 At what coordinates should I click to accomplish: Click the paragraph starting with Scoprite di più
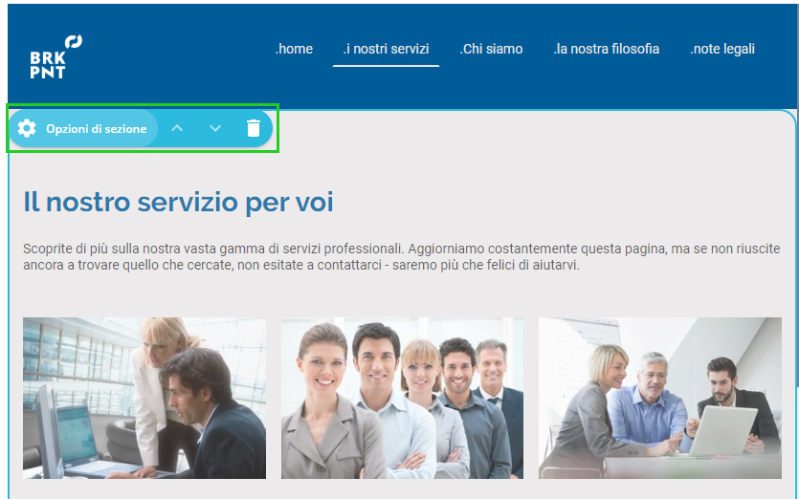click(x=402, y=257)
